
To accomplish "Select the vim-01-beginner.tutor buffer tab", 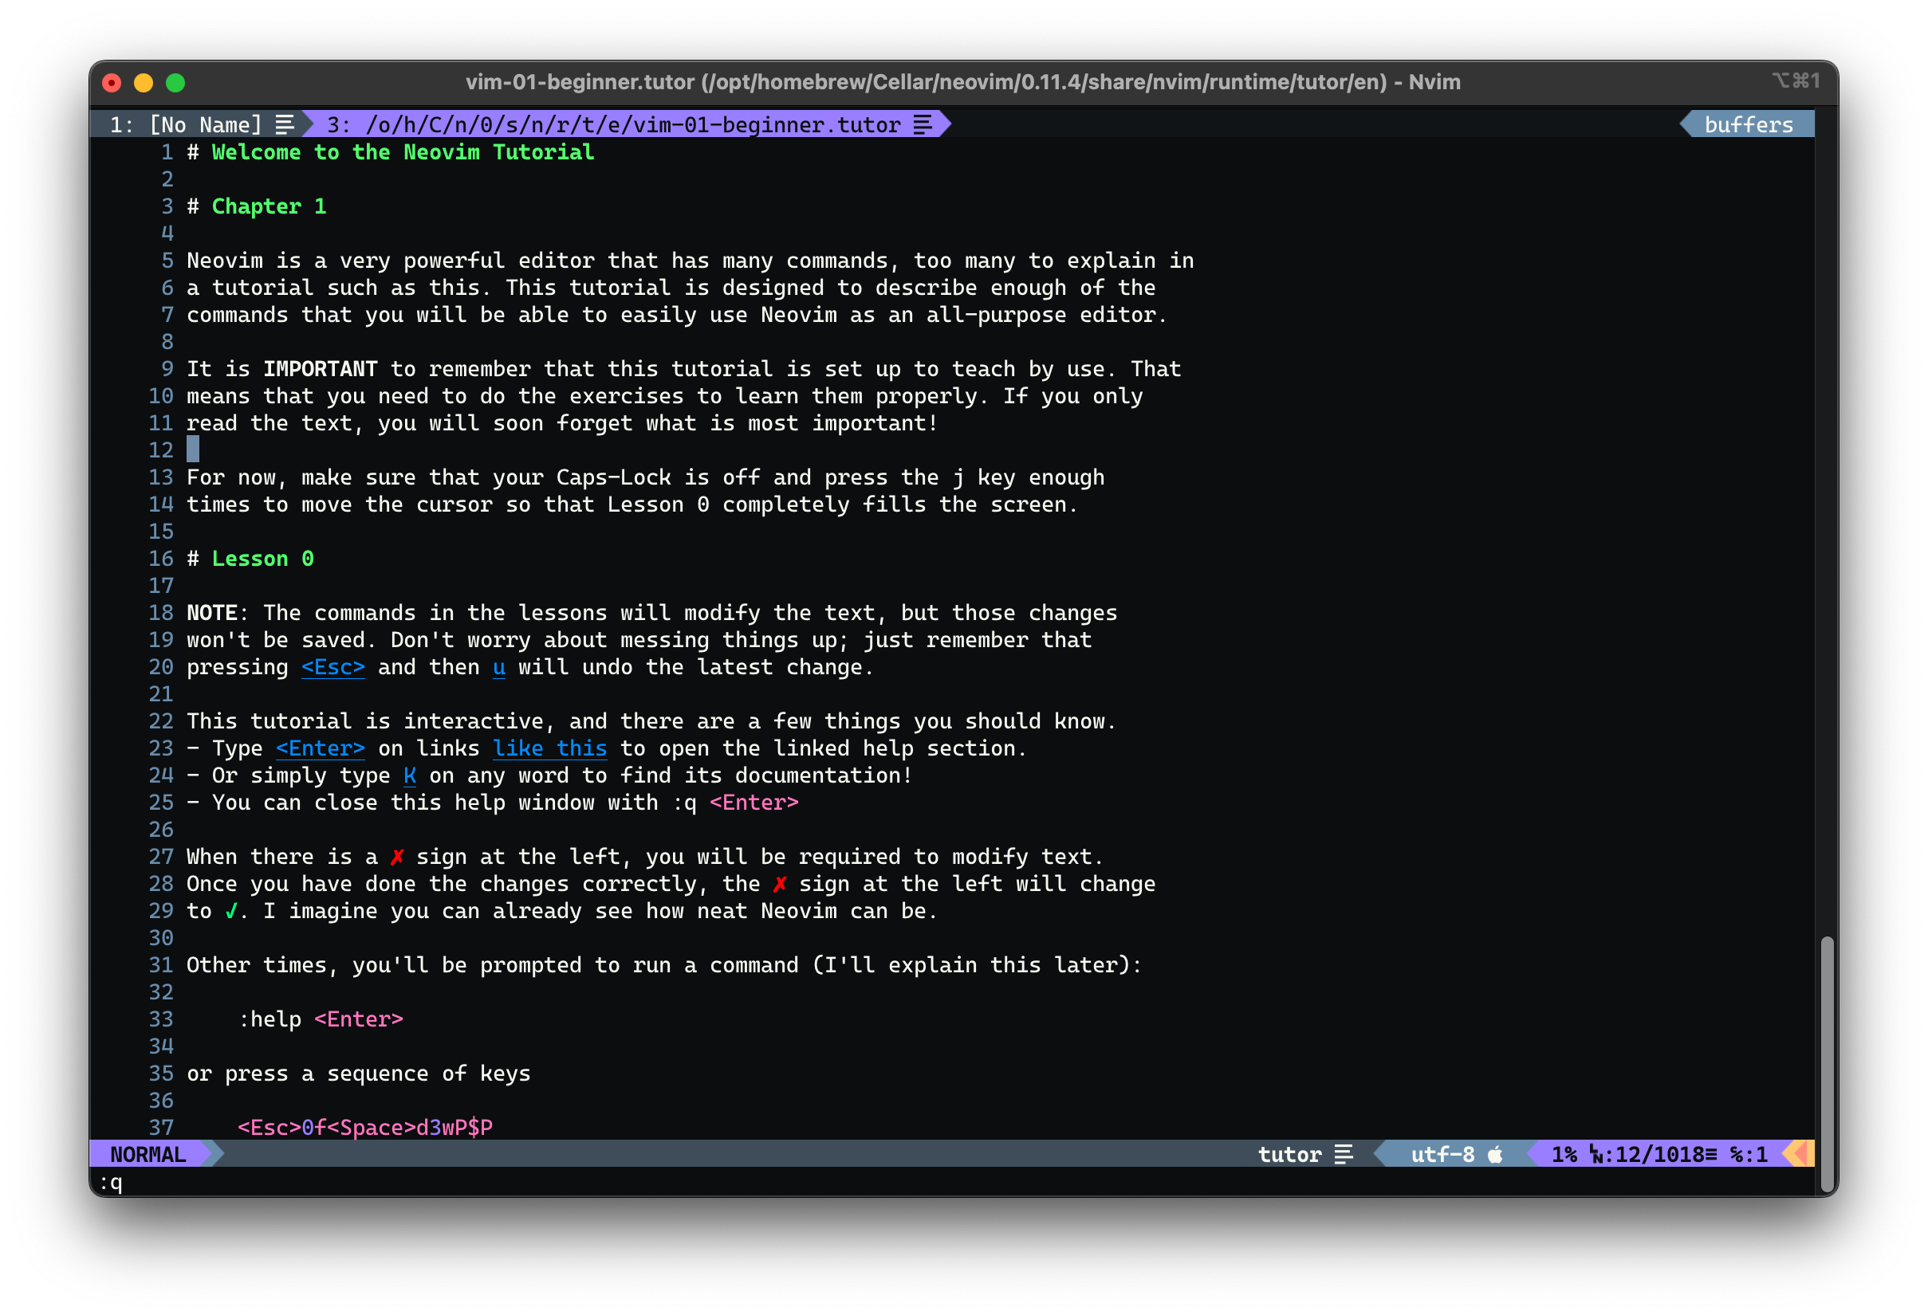I will (x=614, y=124).
